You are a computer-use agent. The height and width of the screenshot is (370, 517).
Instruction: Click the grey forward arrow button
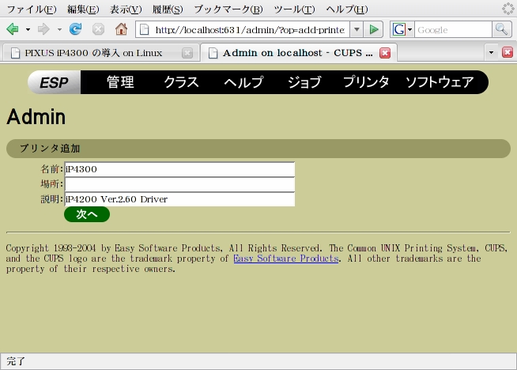tap(43, 29)
